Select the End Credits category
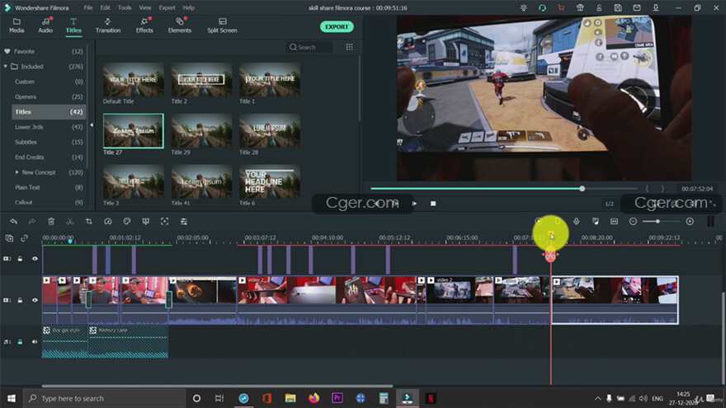 click(x=48, y=157)
